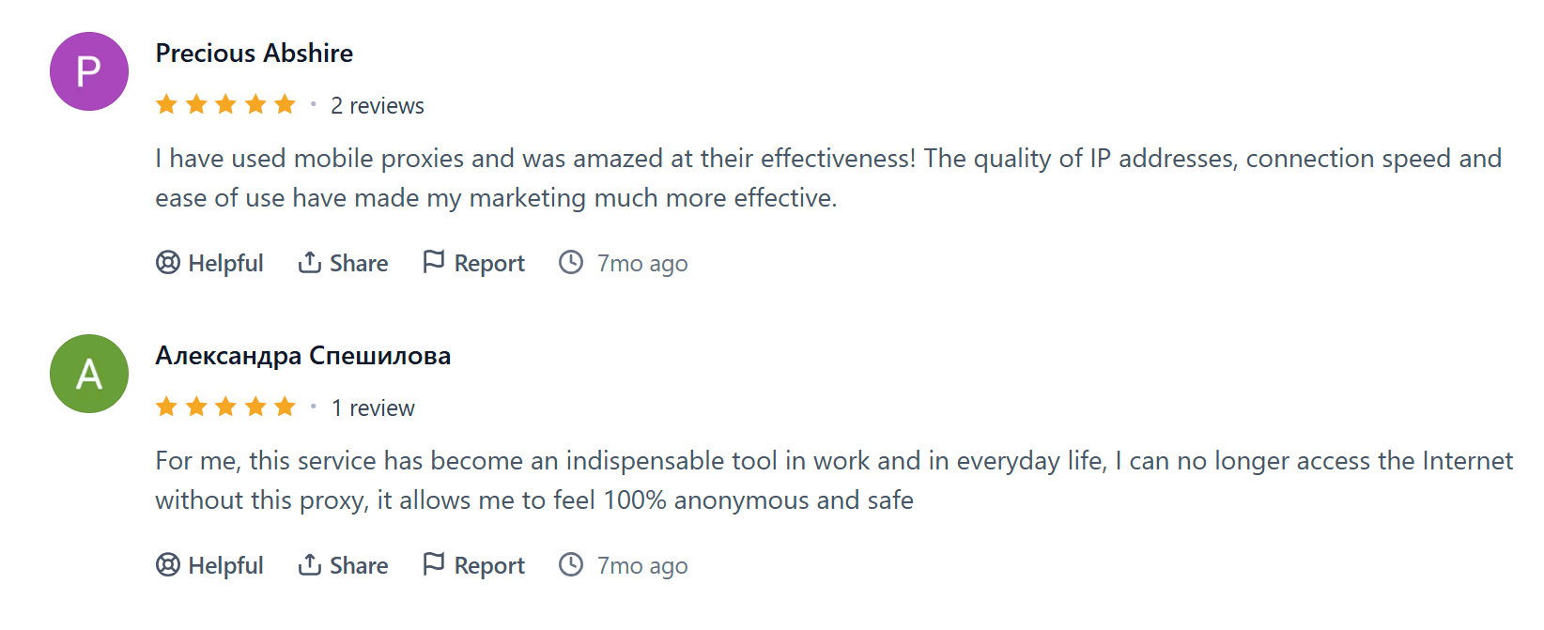
Task: Click Precious Abshire's five-star rating
Action: coord(225,104)
